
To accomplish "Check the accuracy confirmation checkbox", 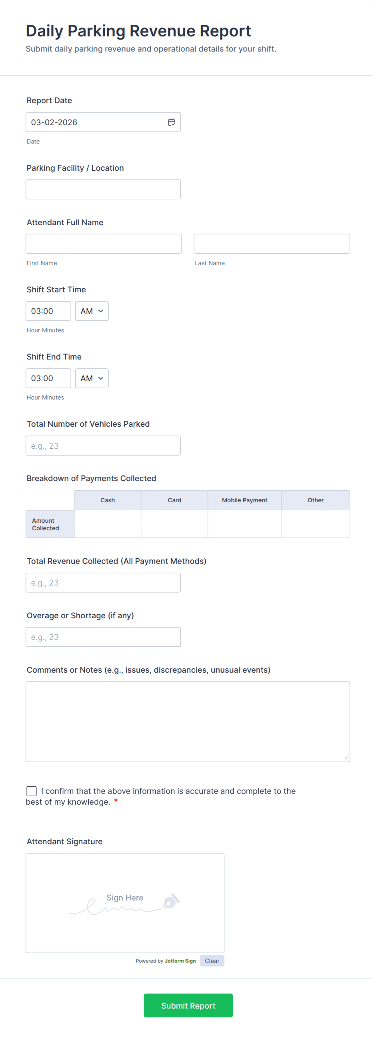I will click(32, 791).
